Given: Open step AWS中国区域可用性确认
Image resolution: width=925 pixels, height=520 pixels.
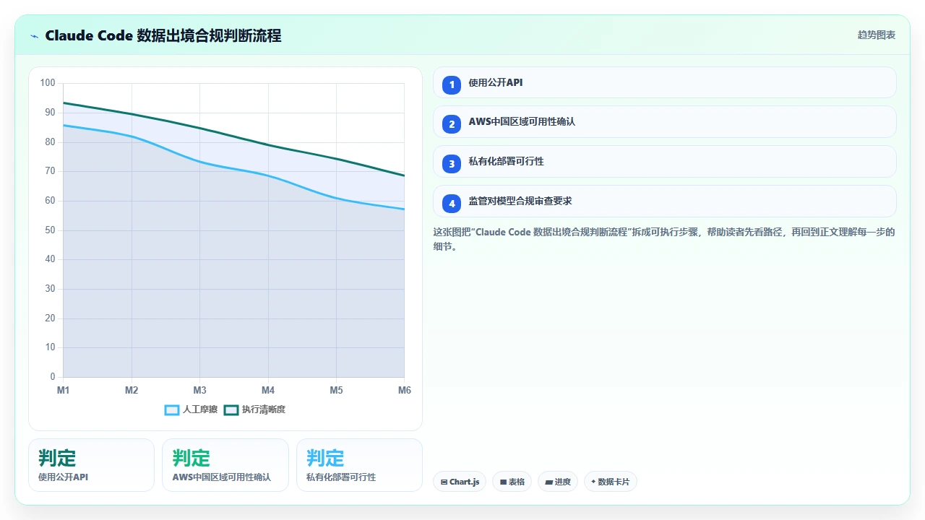Looking at the screenshot, I should [665, 122].
